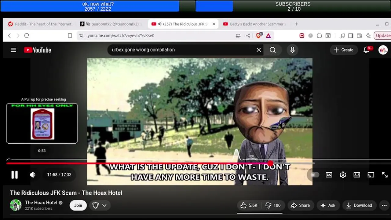Toggle the browser sidebar panel
This screenshot has height=220, width=391.
point(351,36)
